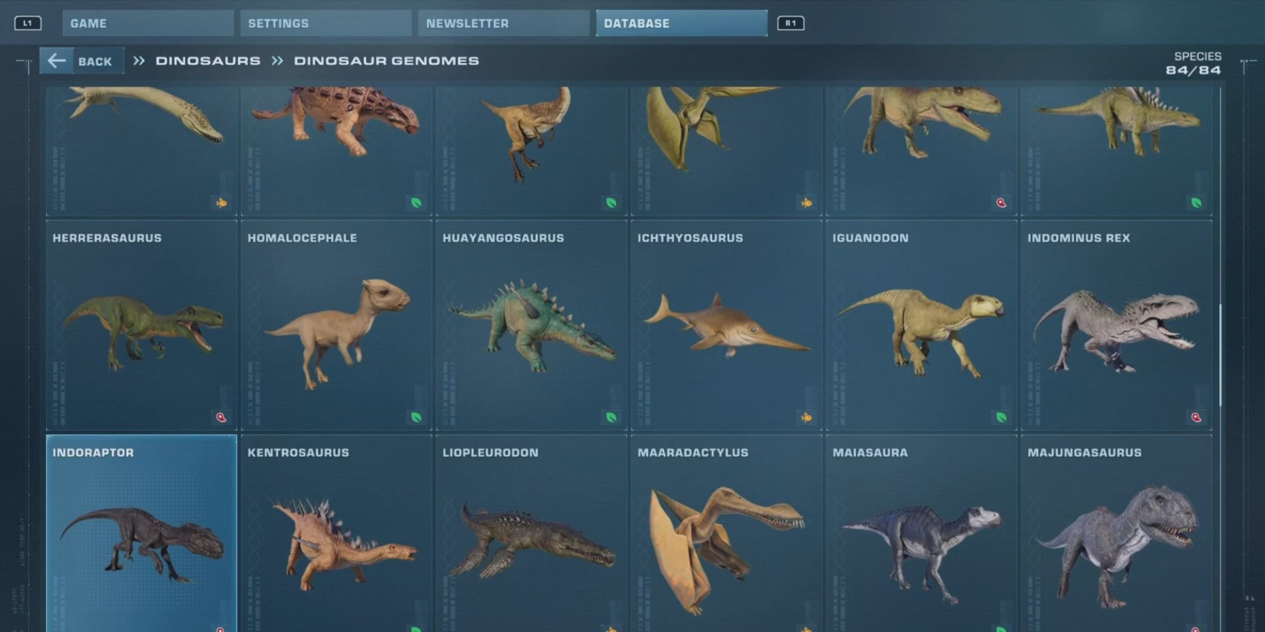This screenshot has width=1265, height=632.
Task: Click leaf icon on top-row orange biped card
Action: pos(611,203)
